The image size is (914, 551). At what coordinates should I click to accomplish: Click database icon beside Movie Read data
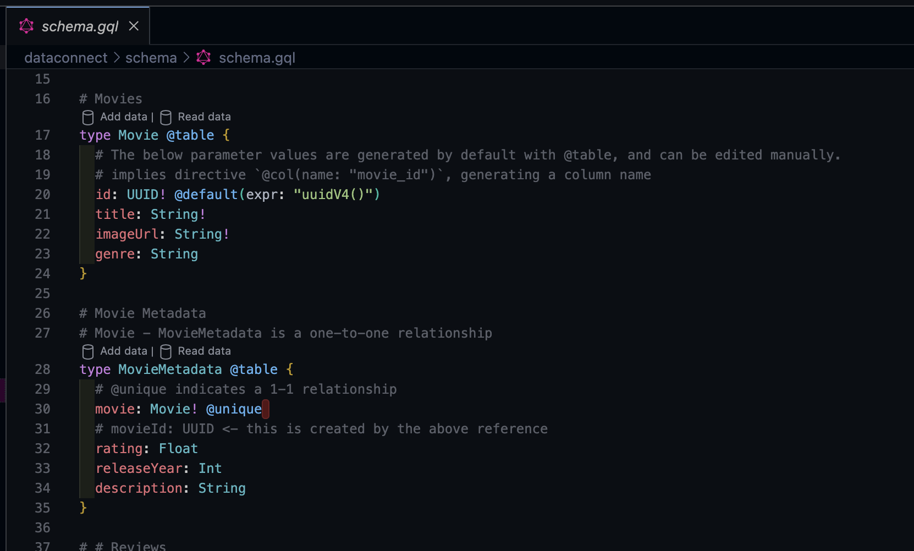point(166,117)
